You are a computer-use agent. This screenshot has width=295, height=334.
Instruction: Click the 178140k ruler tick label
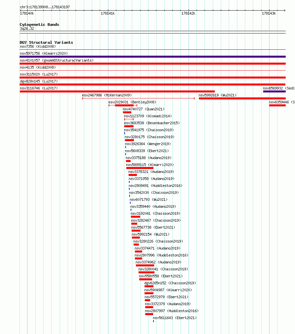(x=27, y=13)
